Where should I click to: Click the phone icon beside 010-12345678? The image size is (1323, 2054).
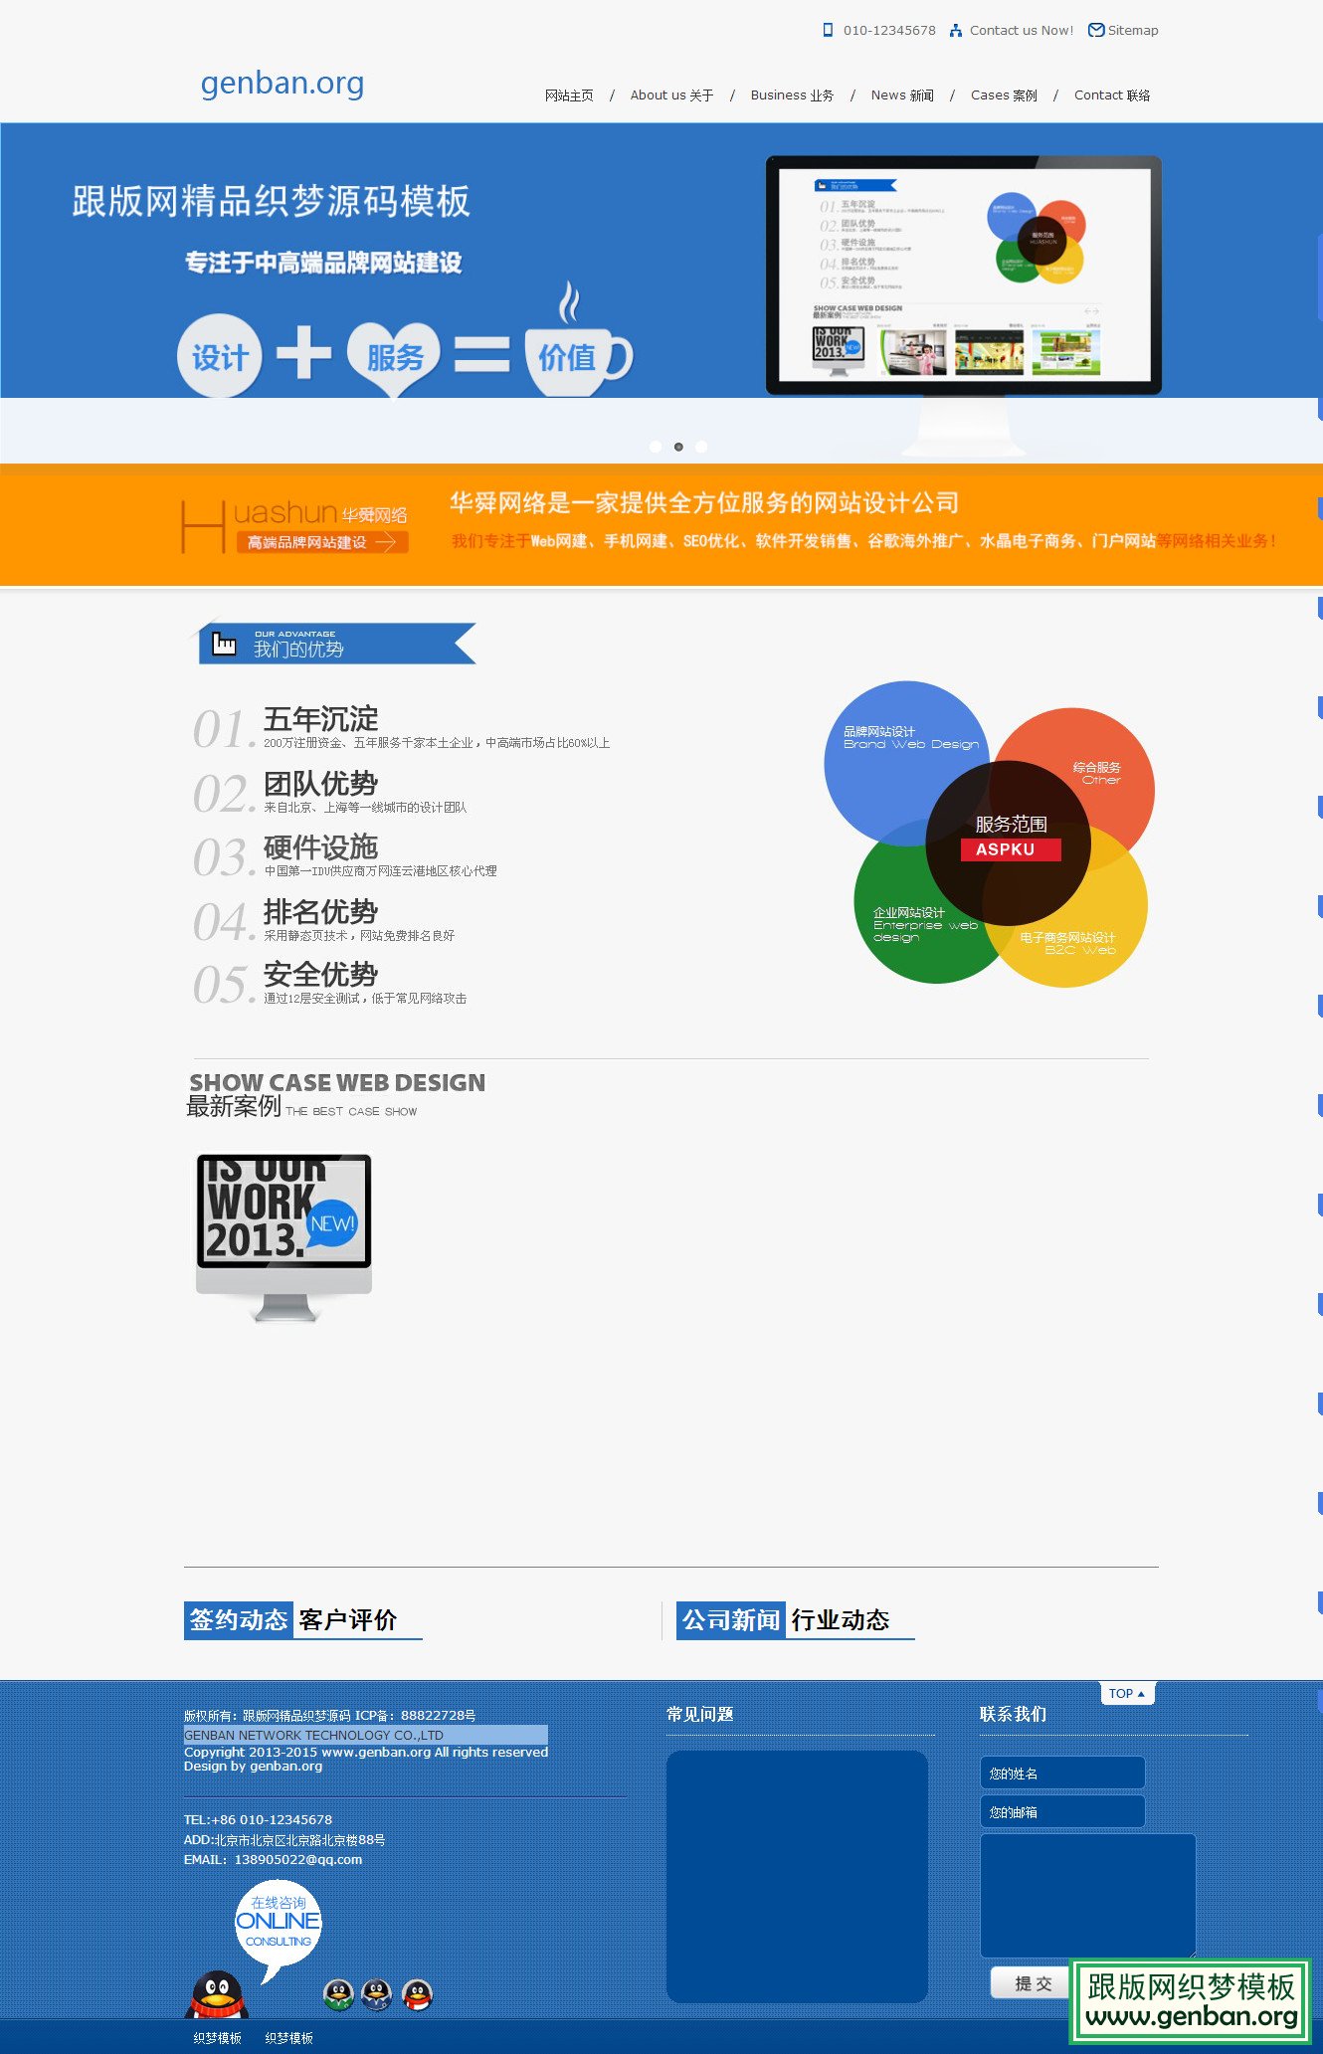(x=828, y=30)
